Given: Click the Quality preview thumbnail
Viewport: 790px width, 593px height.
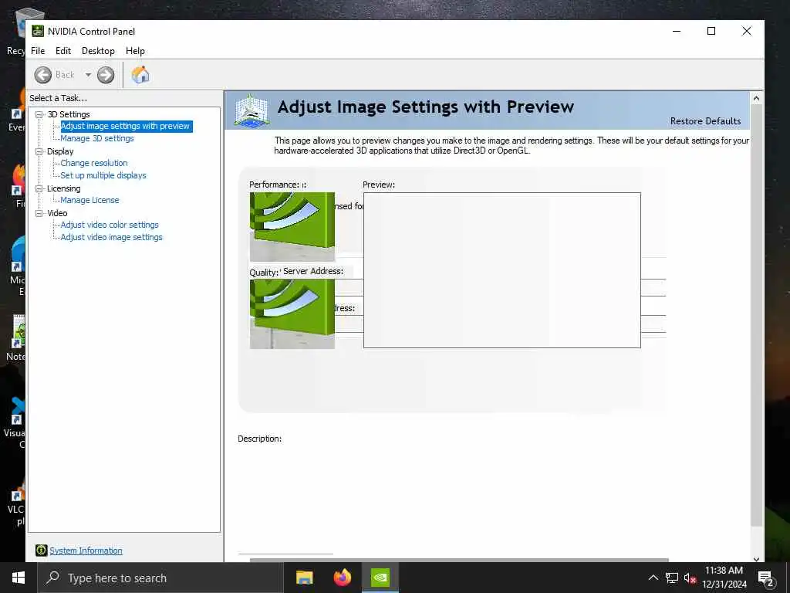Looking at the screenshot, I should point(292,314).
